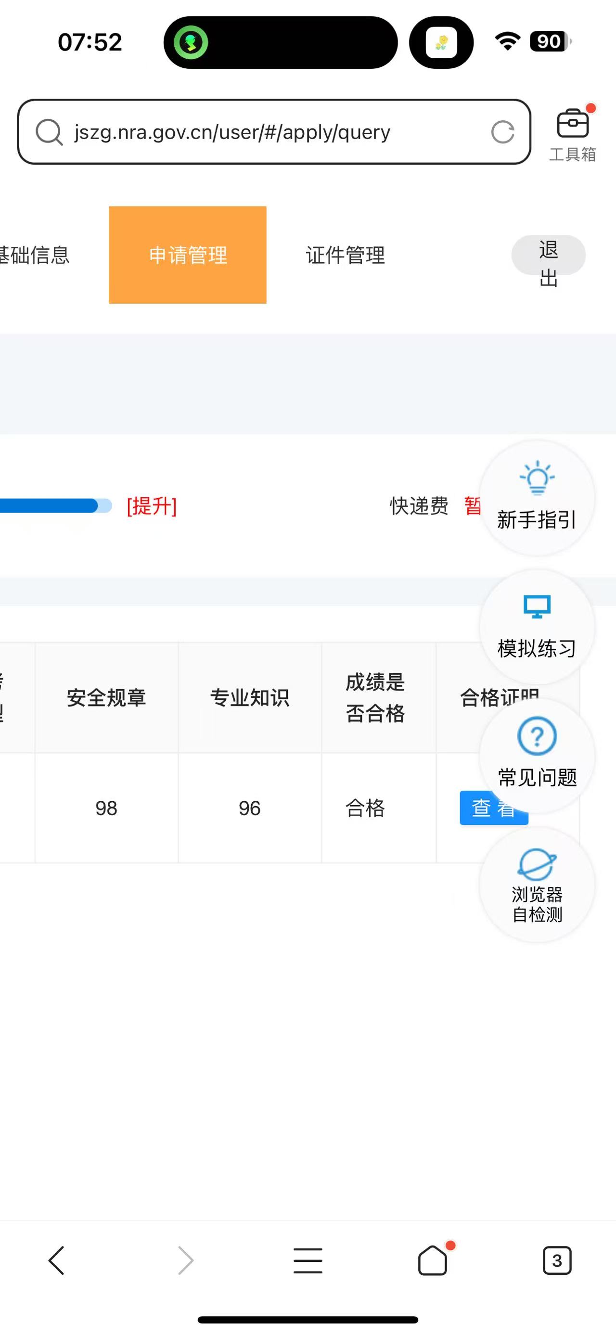The image size is (616, 1335).
Task: Click the red [提升] link
Action: coord(152,506)
